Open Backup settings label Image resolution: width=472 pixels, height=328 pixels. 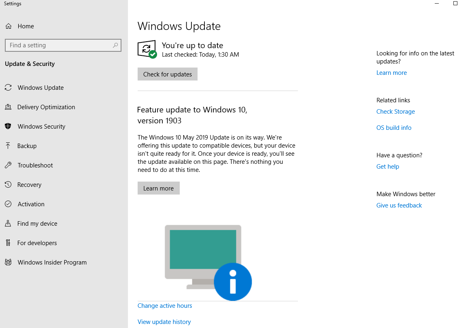coord(27,146)
